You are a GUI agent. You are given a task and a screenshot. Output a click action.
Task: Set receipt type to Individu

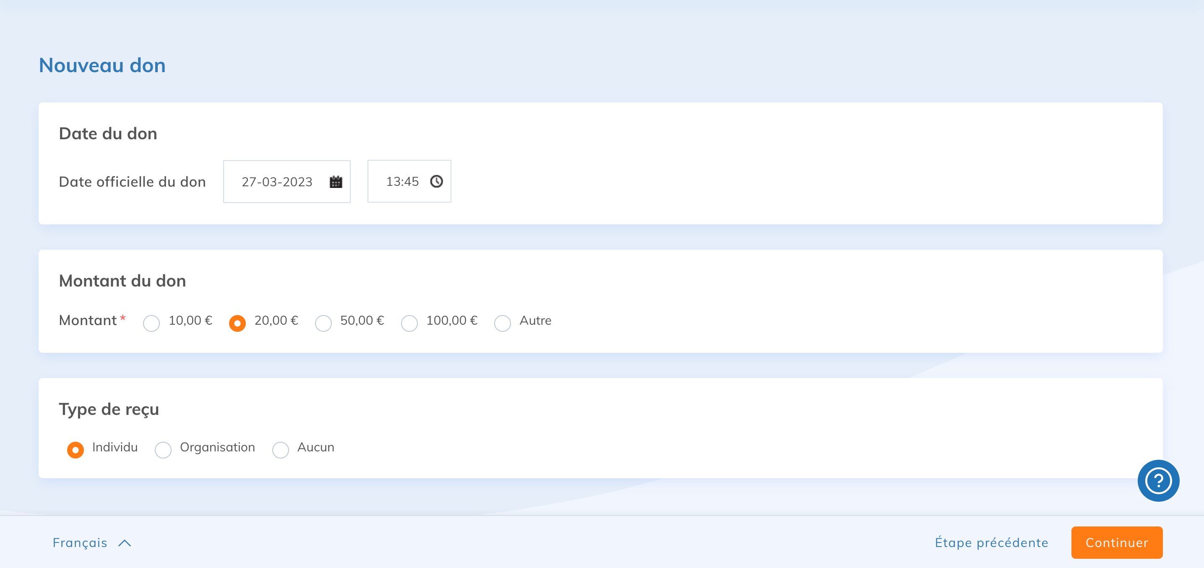(x=75, y=450)
